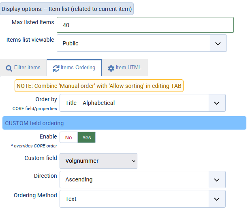Open the Items list viewable Public dropdown
The image size is (248, 211).
click(142, 43)
